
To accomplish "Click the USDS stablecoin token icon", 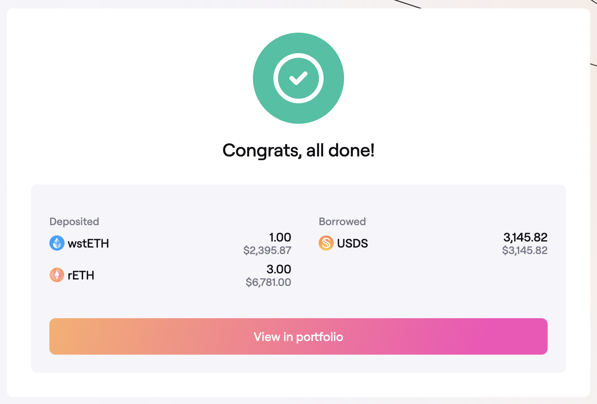I will [326, 243].
